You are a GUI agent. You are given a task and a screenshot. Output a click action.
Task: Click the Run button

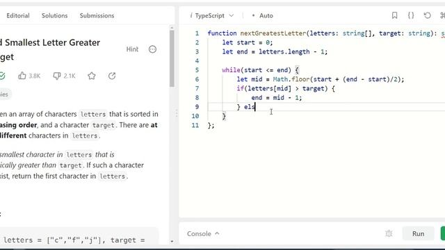pos(418,233)
